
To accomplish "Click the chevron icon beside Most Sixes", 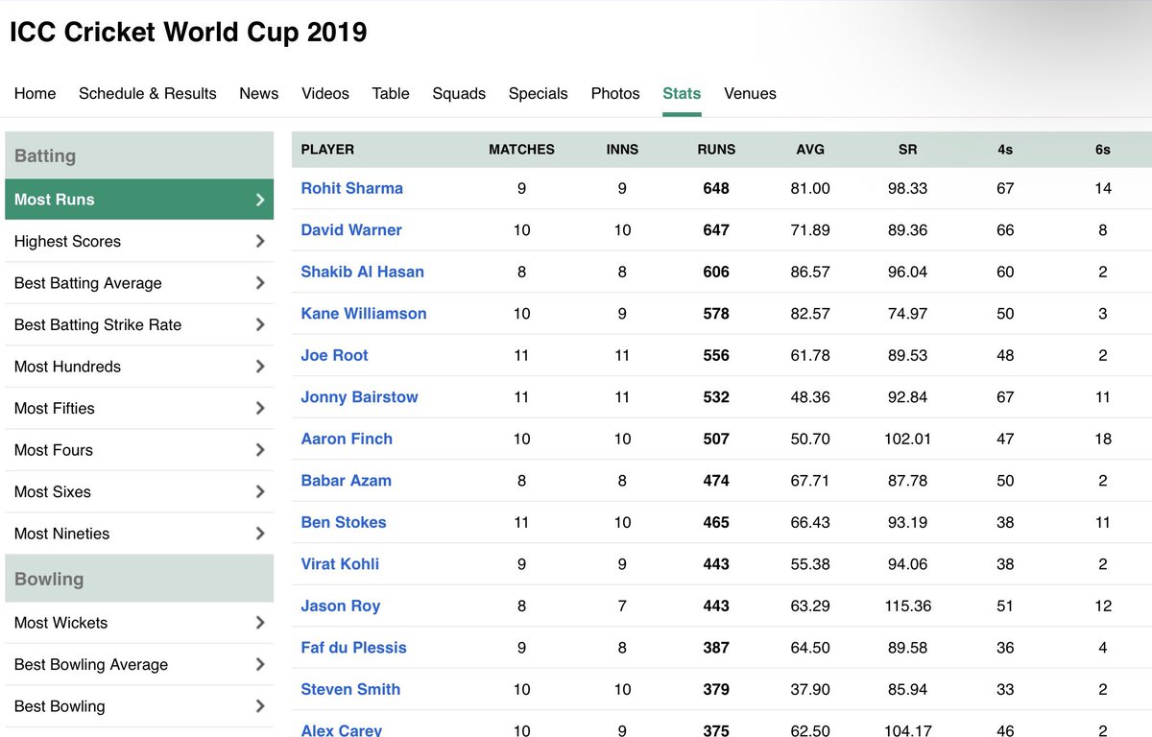I will click(260, 491).
